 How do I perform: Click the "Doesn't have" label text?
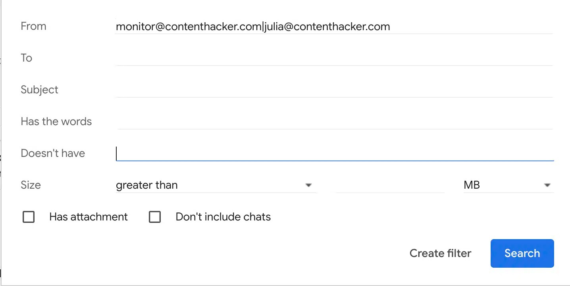pyautogui.click(x=52, y=153)
